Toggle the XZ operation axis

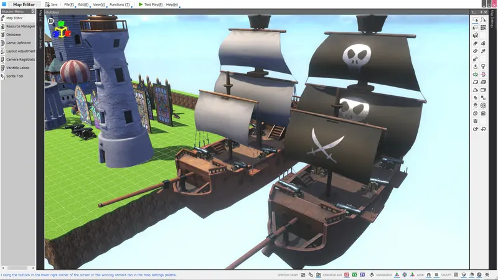pos(347,275)
